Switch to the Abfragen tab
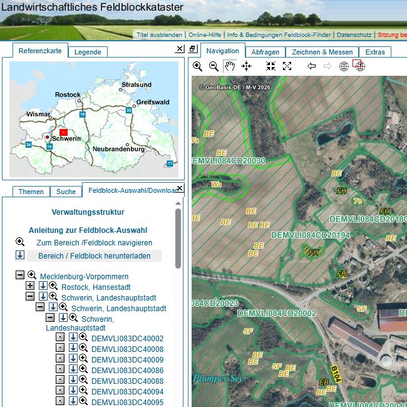 (x=265, y=52)
